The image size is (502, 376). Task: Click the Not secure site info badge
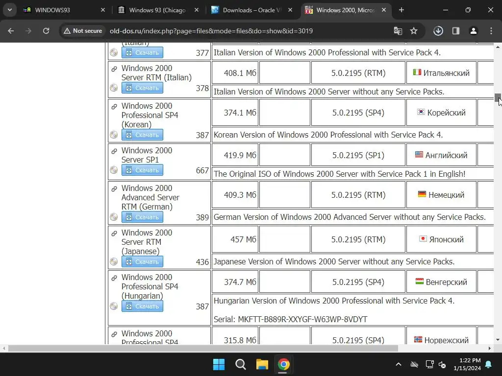click(83, 31)
